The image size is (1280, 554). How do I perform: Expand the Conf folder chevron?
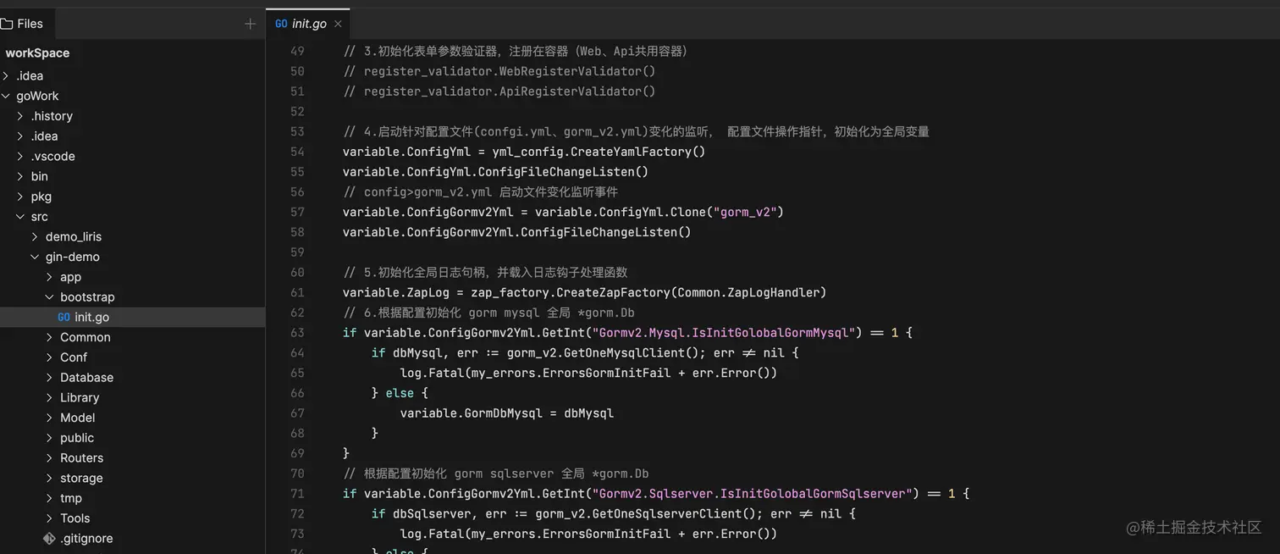[49, 357]
